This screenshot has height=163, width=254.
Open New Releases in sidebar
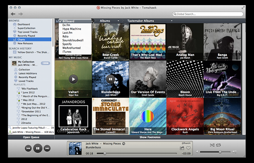[25, 43]
